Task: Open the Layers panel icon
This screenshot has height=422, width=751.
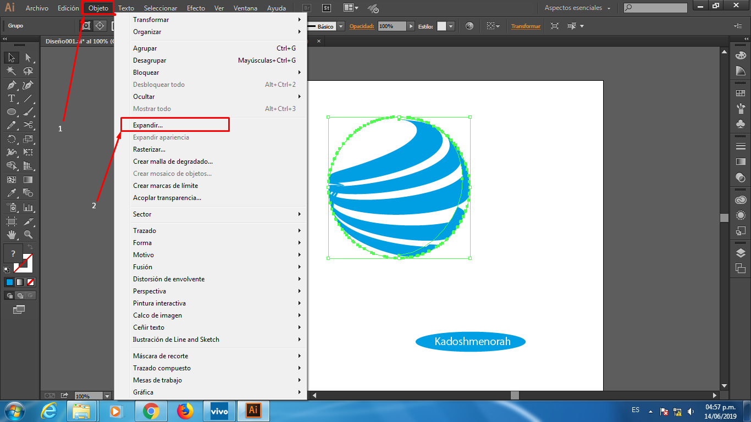Action: coord(741,253)
